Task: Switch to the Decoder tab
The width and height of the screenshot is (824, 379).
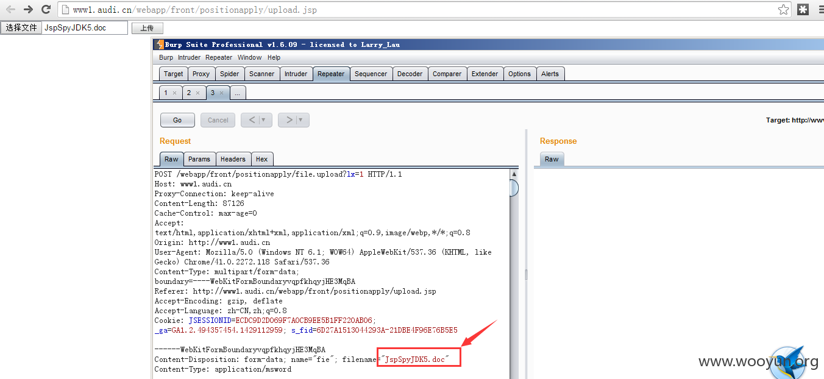Action: tap(410, 74)
